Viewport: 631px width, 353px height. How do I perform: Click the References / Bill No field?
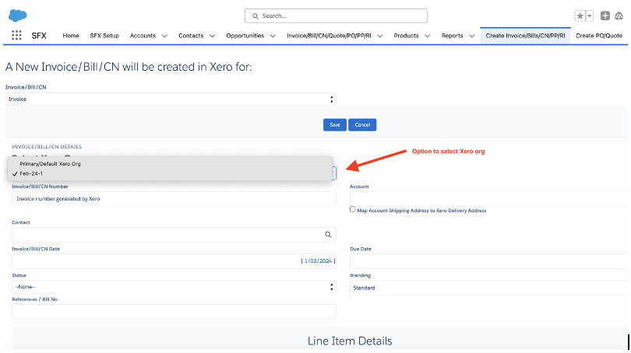point(174,312)
